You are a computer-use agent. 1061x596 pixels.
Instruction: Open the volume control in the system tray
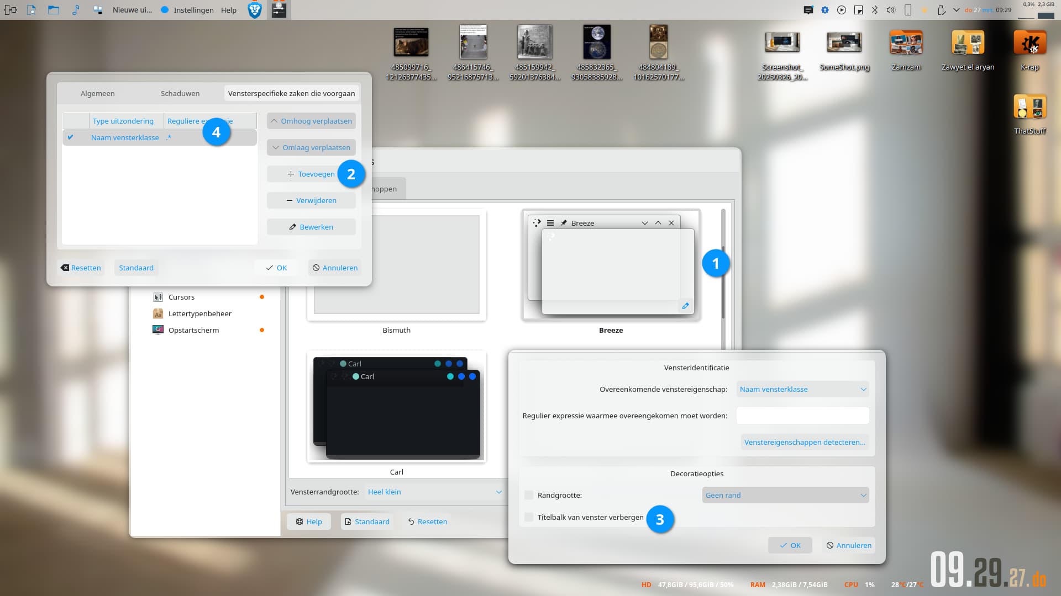coord(890,9)
